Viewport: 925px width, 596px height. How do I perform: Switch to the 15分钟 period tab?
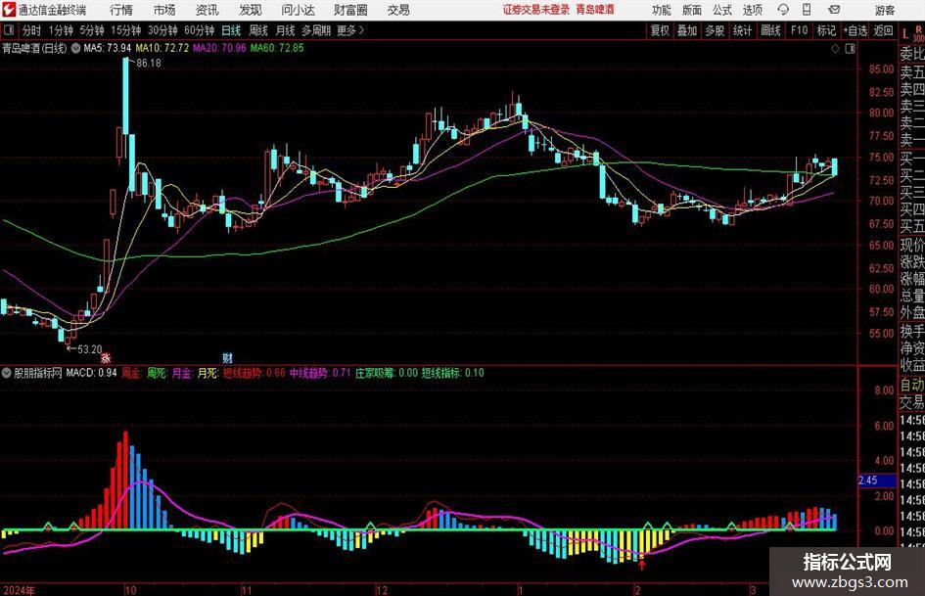tap(125, 30)
